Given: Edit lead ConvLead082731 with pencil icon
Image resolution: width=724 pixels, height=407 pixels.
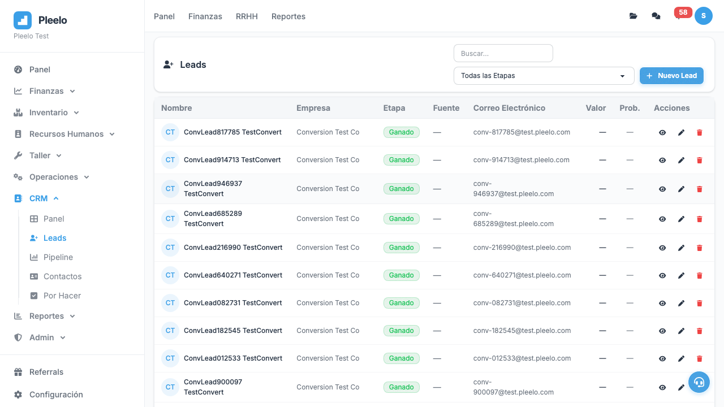Looking at the screenshot, I should pyautogui.click(x=681, y=303).
